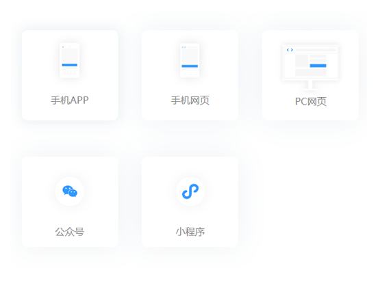Click the blue bar in the 手机网页 phone
Screen dimensions: 378x294
190,66
